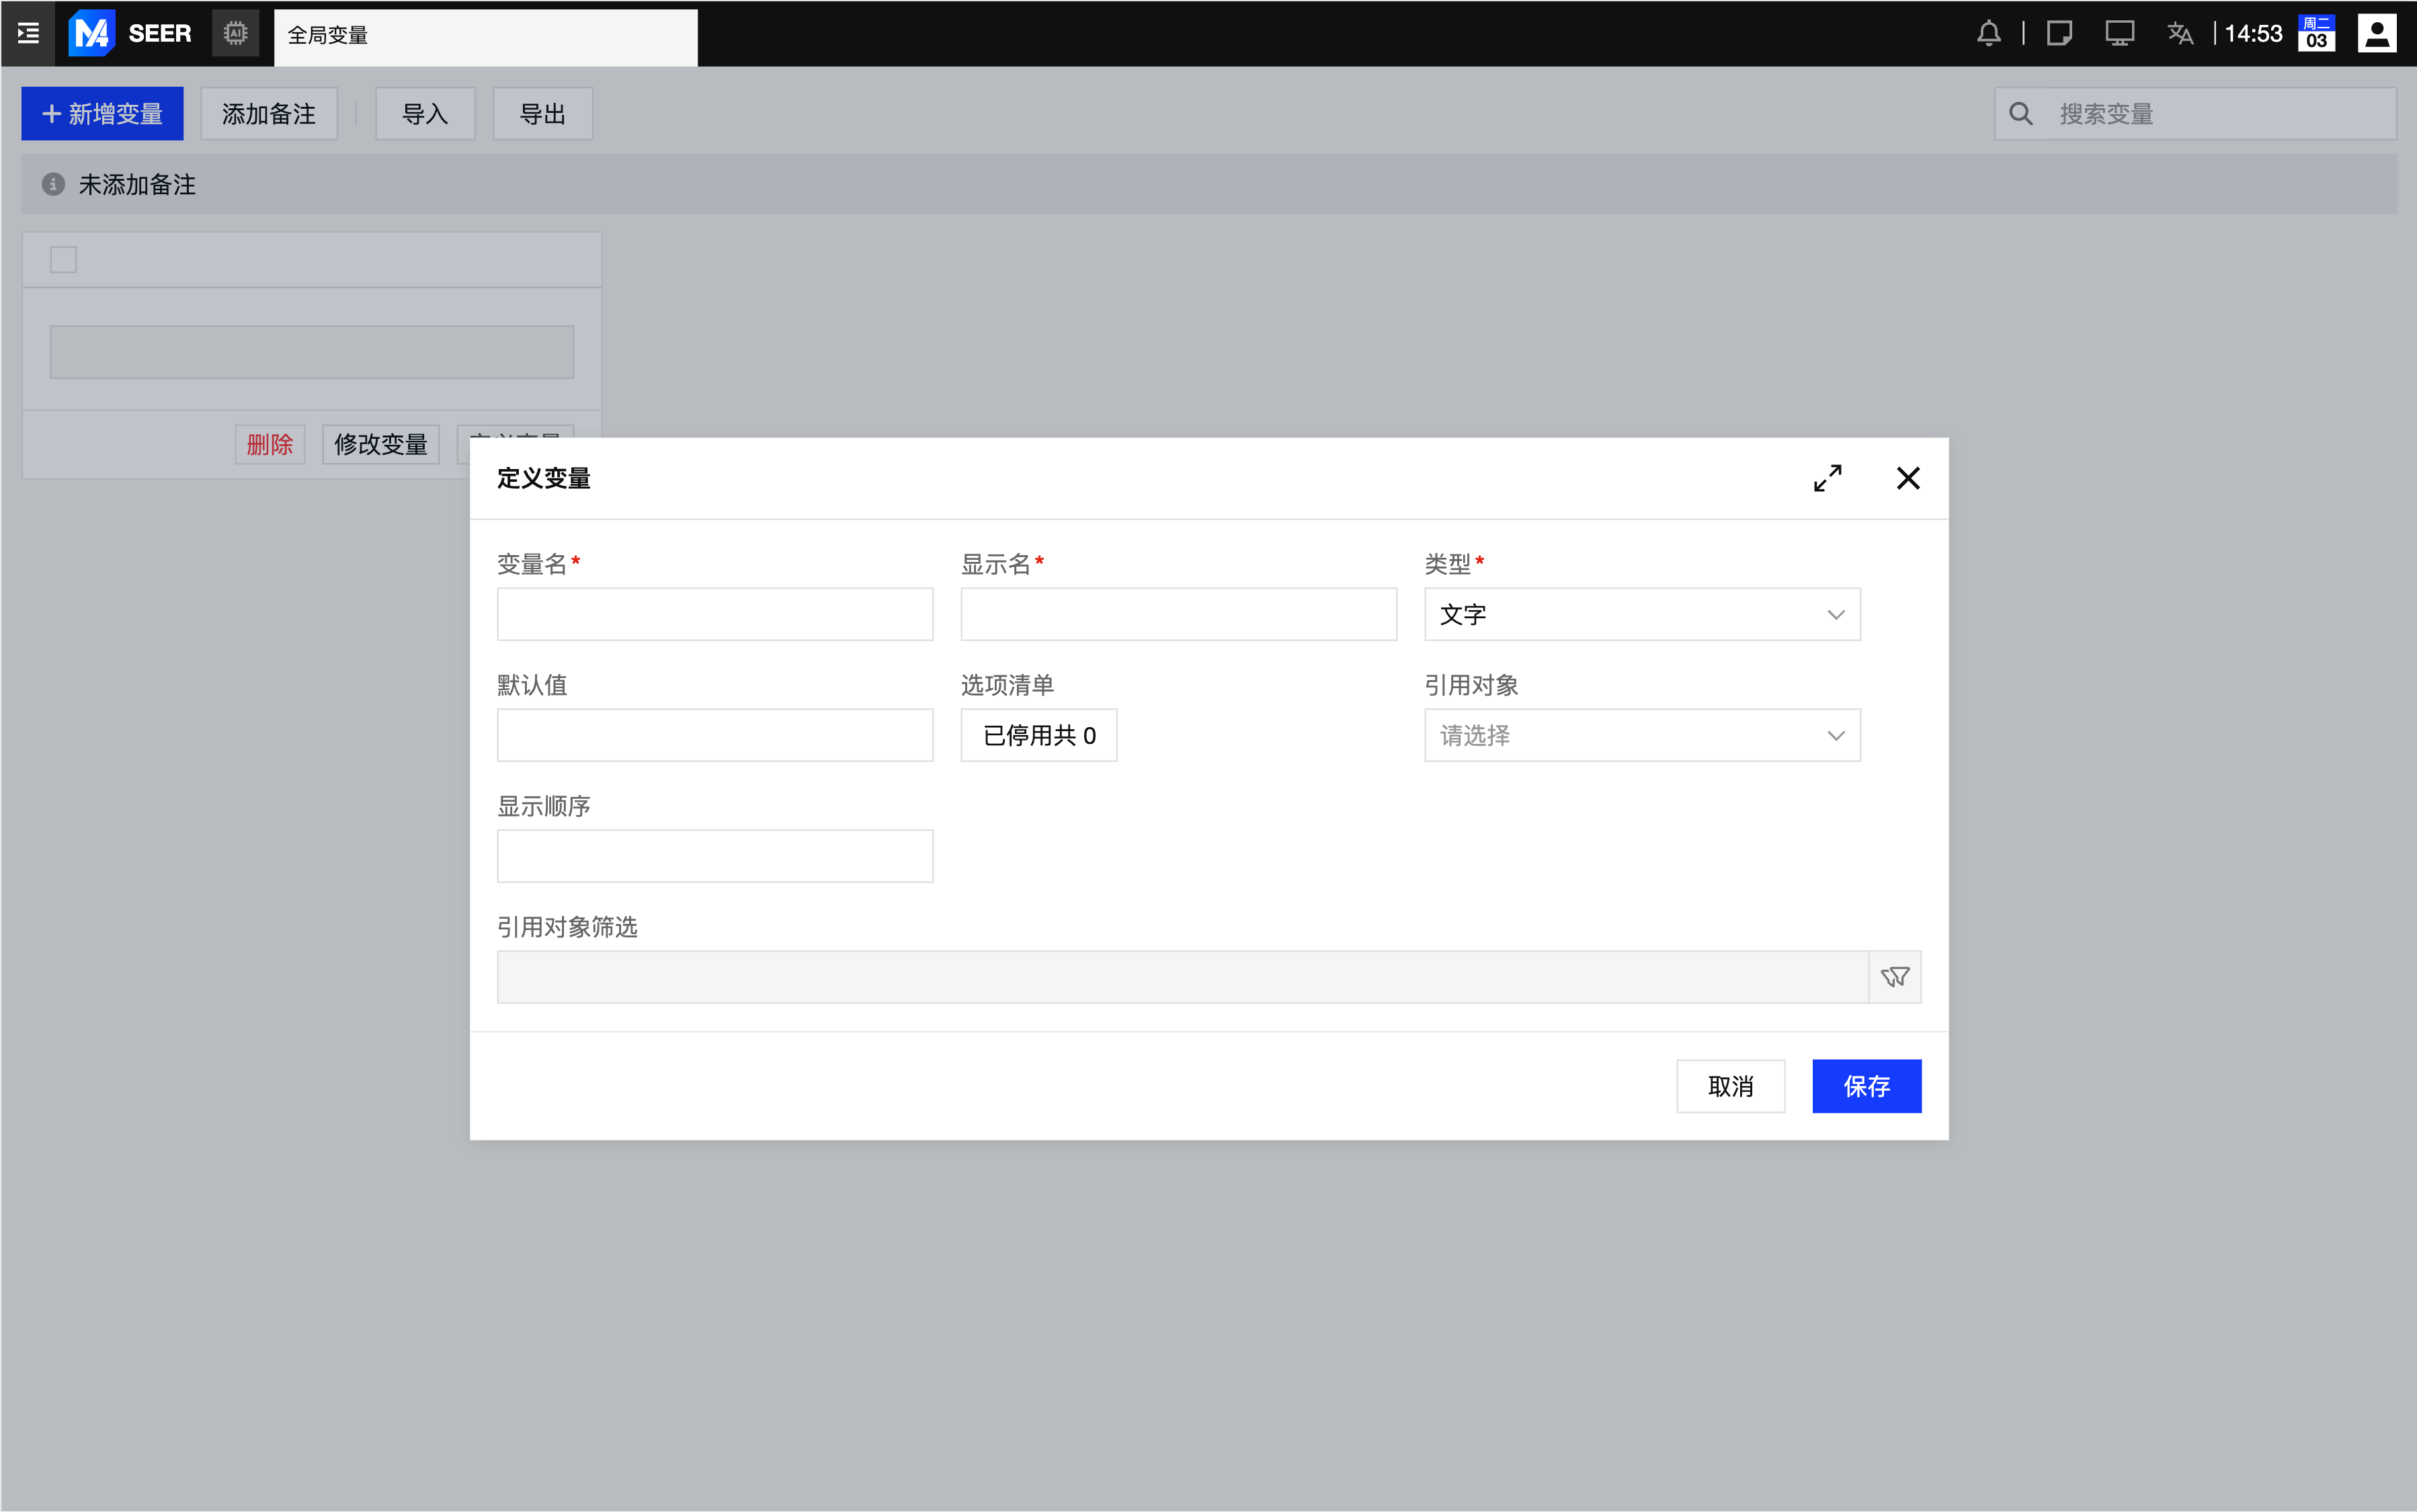Image resolution: width=2417 pixels, height=1512 pixels.
Task: Click the 取消 button
Action: coord(1730,1086)
